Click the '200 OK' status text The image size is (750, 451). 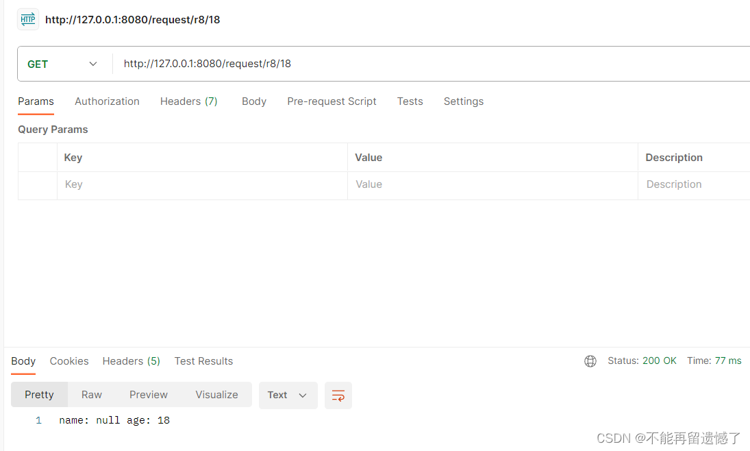click(x=660, y=361)
